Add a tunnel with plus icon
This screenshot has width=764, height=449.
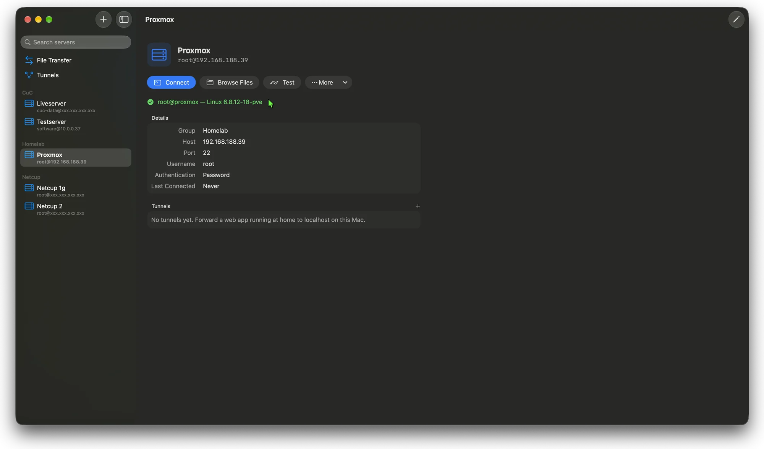tap(418, 206)
